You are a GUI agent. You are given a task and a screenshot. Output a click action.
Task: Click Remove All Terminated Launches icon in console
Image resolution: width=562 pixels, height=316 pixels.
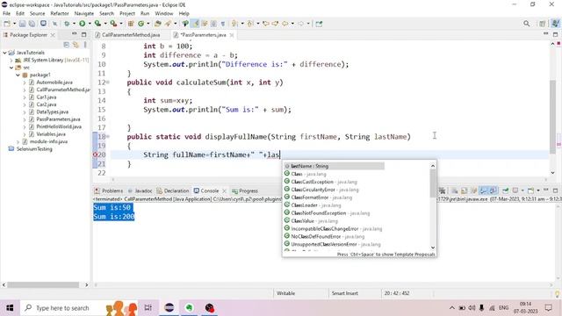(x=442, y=190)
